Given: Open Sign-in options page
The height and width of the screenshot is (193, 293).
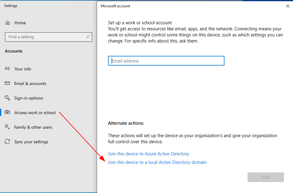Looking at the screenshot, I should (x=29, y=98).
